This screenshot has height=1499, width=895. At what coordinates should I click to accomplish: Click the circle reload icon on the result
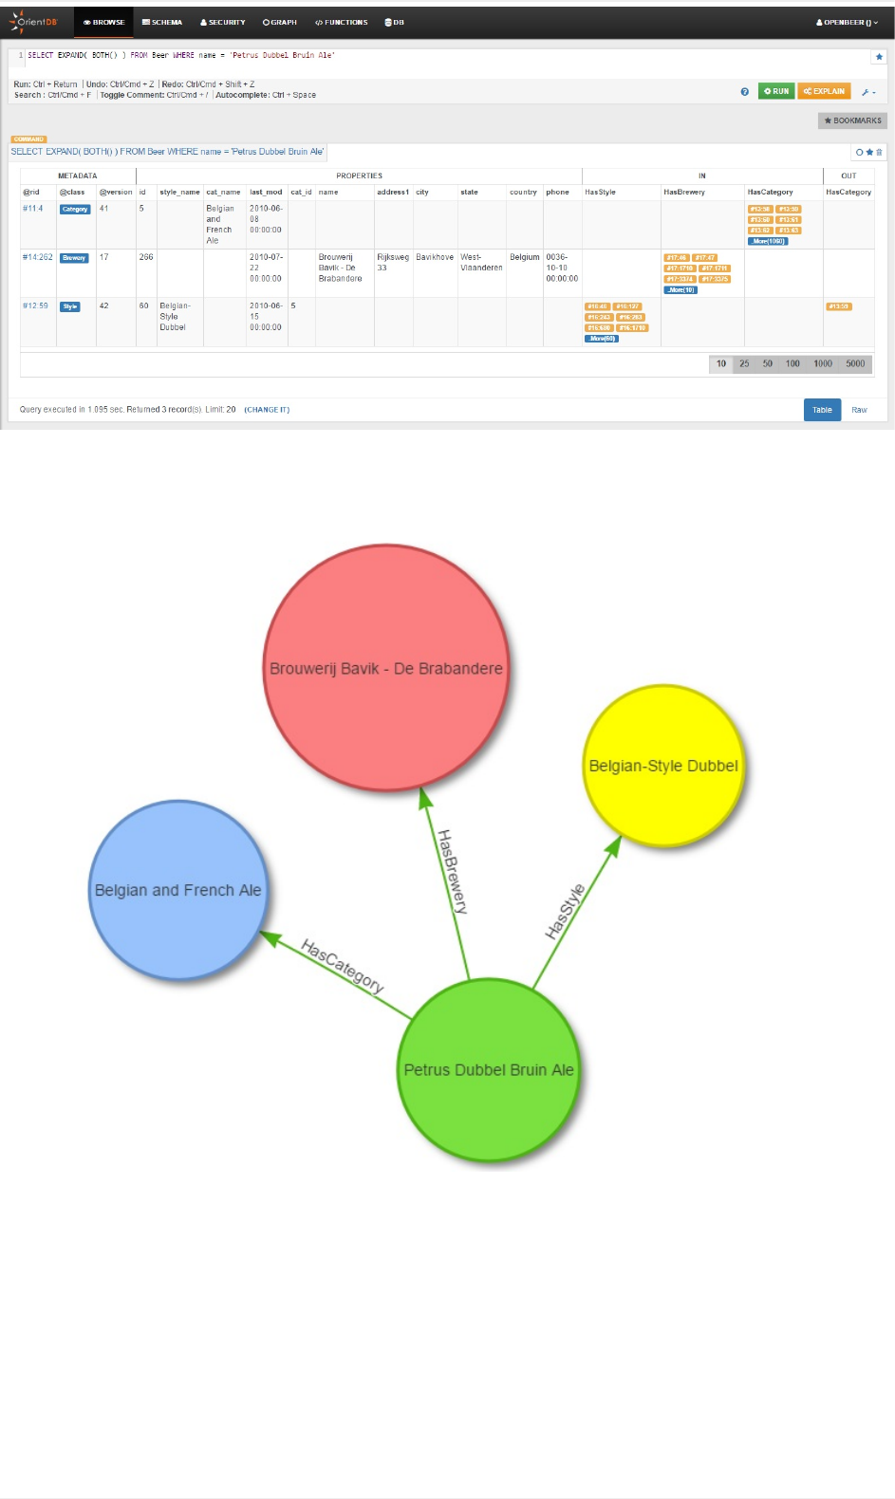860,152
